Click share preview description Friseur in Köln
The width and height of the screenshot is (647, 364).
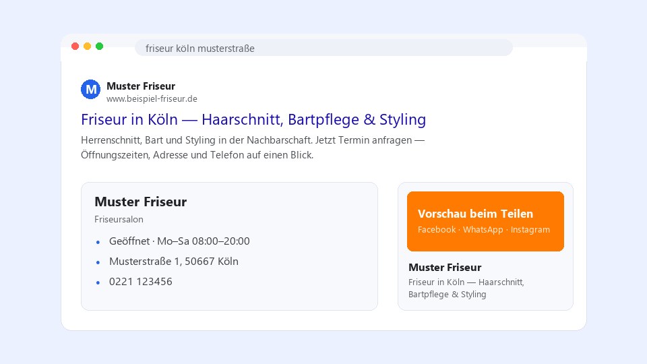pyautogui.click(x=466, y=288)
